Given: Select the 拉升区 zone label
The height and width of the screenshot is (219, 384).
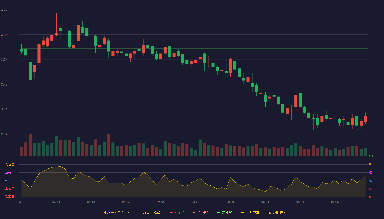Looking at the screenshot, I should tap(9, 181).
